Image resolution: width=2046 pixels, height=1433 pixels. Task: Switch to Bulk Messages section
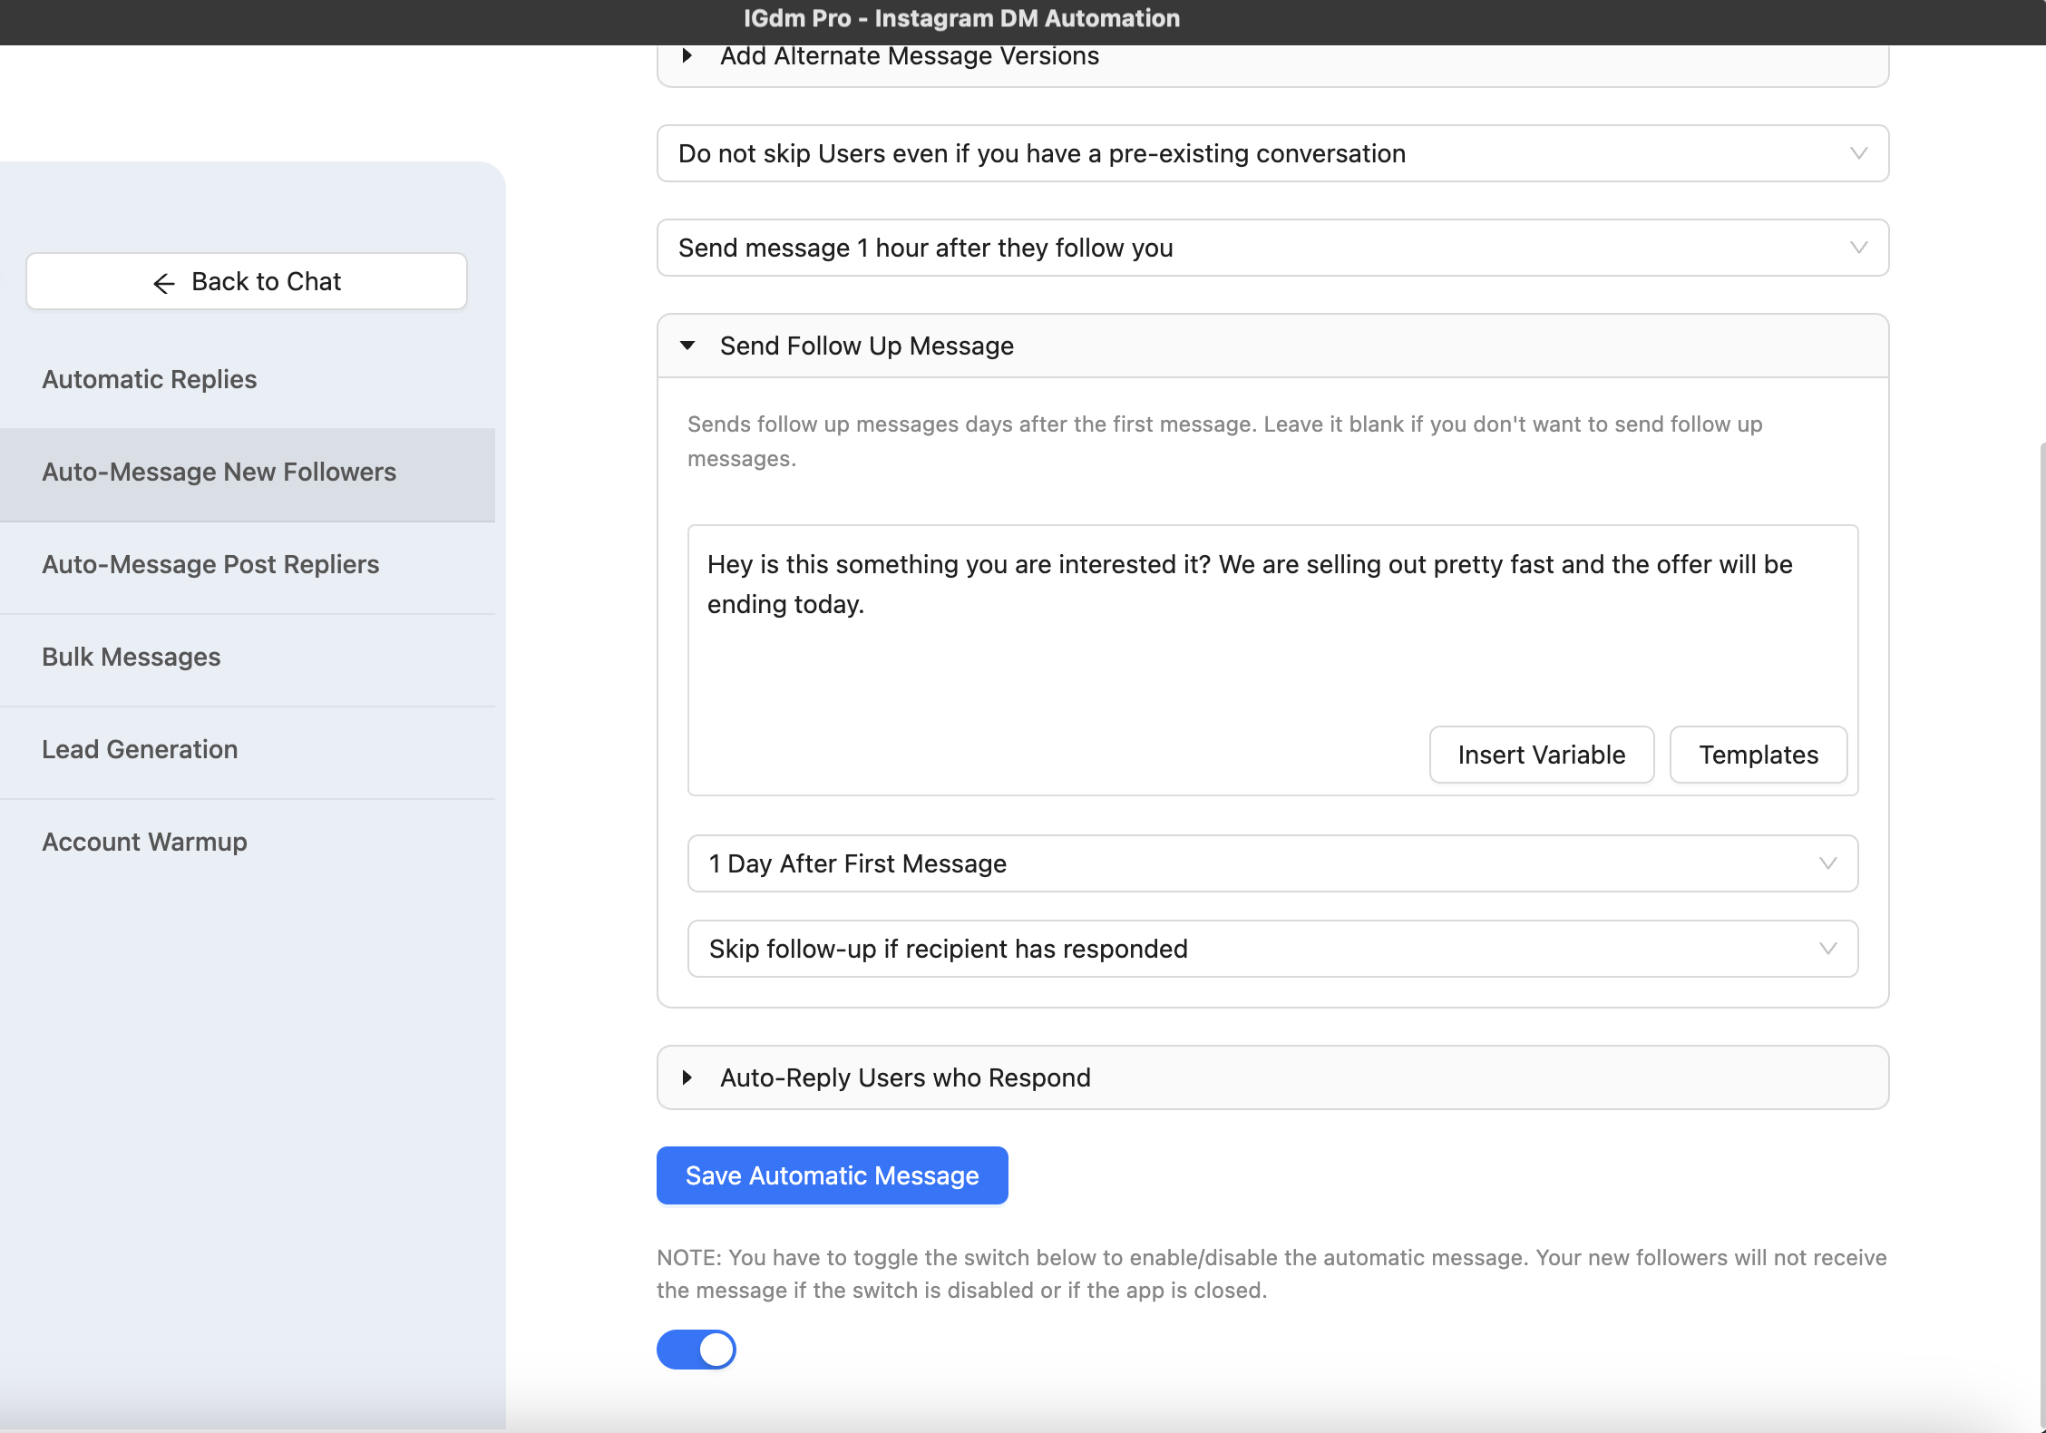[x=132, y=657]
